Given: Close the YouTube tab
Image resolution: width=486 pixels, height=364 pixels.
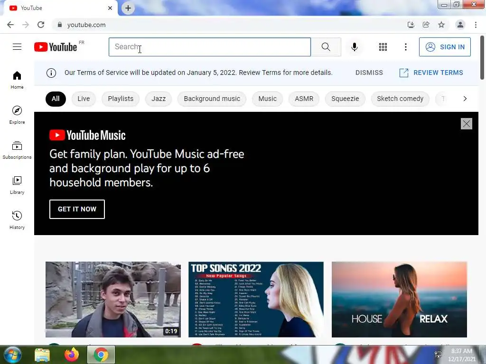Looking at the screenshot, I should 110,8.
